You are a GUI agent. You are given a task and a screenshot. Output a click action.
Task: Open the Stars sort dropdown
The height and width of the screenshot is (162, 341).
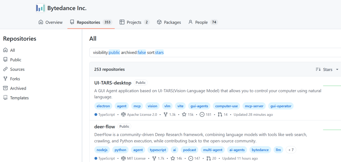point(327,70)
